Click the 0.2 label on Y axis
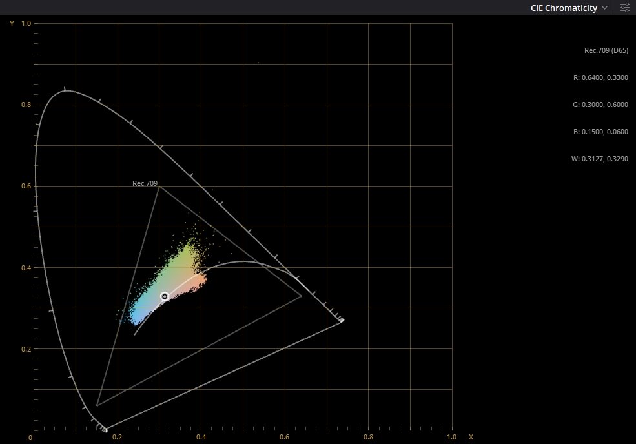The image size is (636, 444). click(26, 349)
